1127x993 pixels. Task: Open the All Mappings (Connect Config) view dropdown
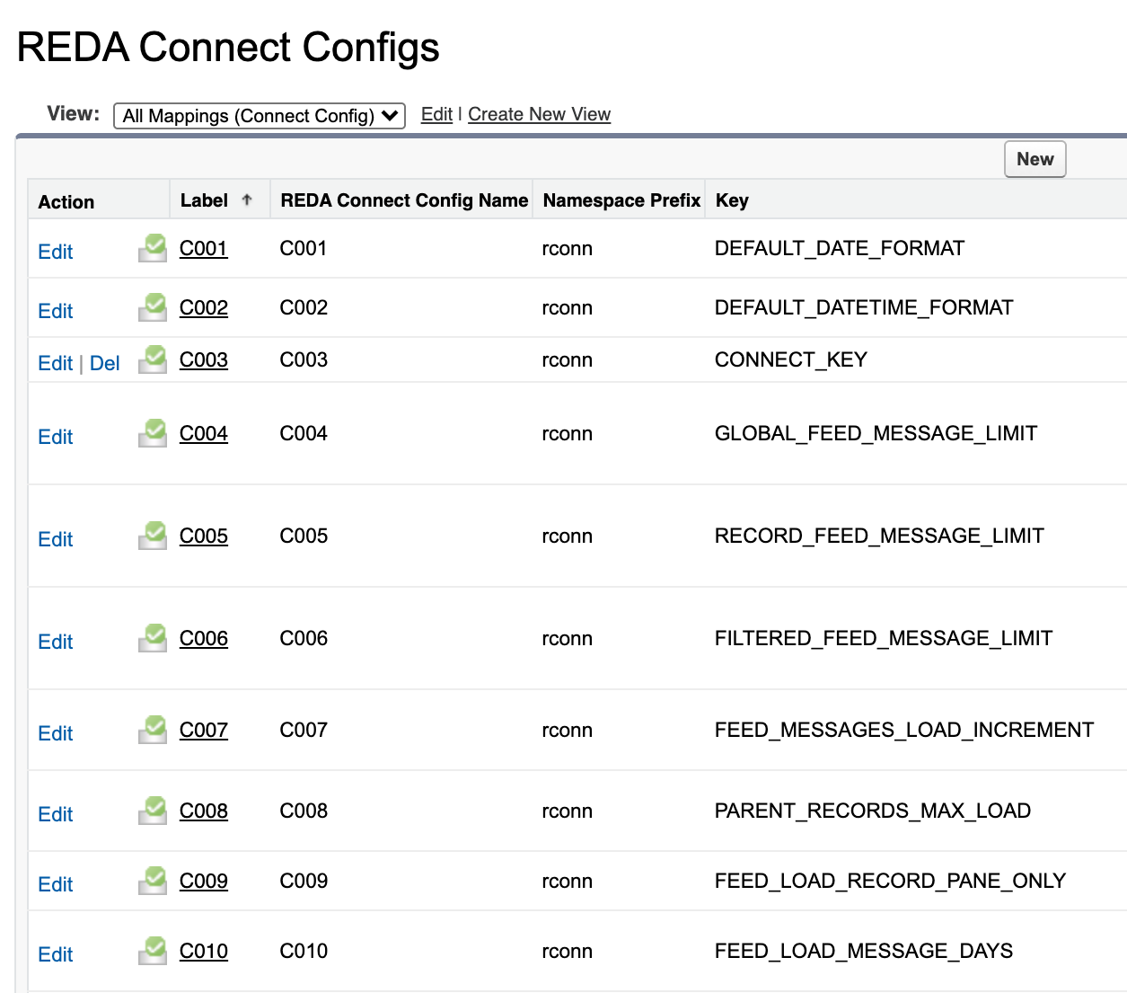pos(260,116)
